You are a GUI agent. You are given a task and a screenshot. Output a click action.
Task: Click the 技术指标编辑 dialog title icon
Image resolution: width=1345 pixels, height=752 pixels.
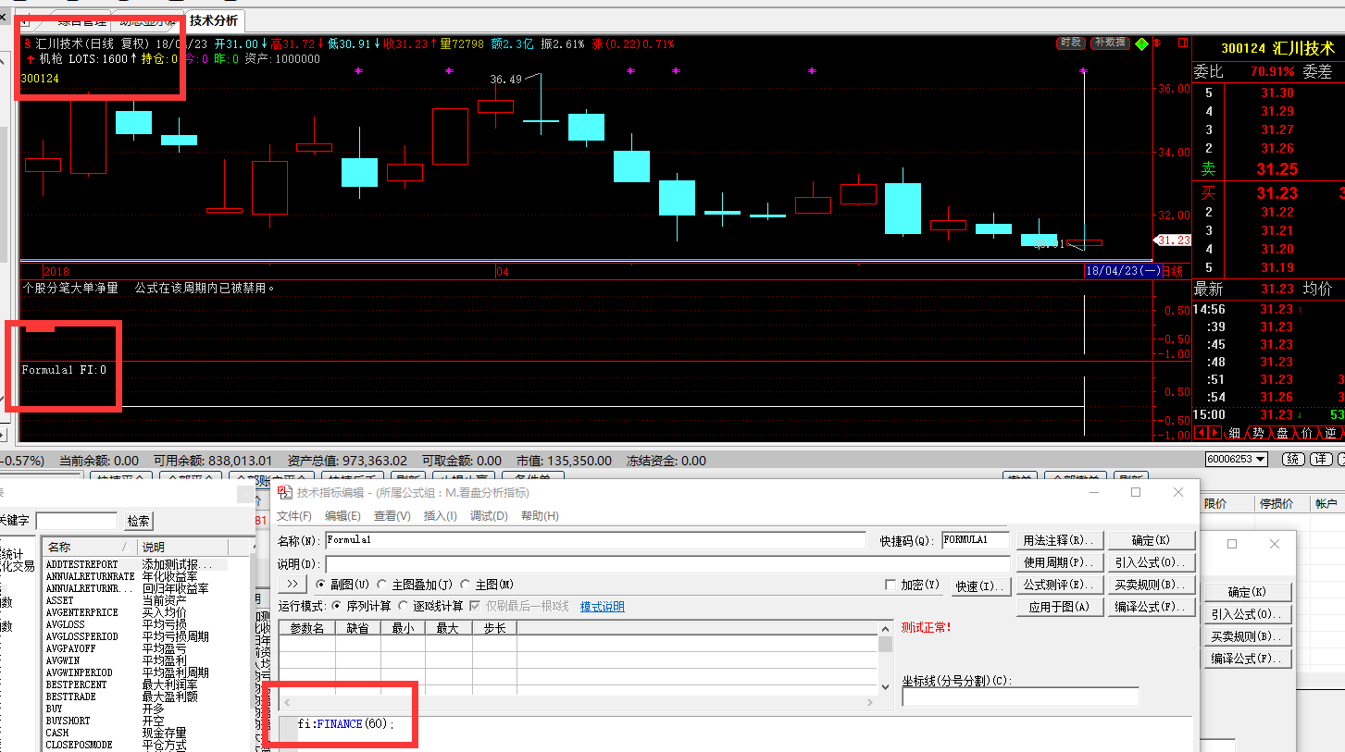pos(285,492)
